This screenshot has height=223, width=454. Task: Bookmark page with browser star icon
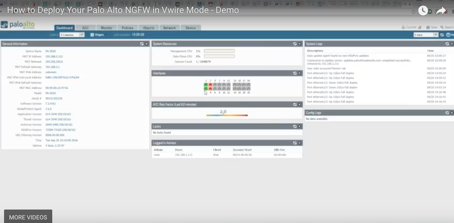pyautogui.click(x=414, y=12)
